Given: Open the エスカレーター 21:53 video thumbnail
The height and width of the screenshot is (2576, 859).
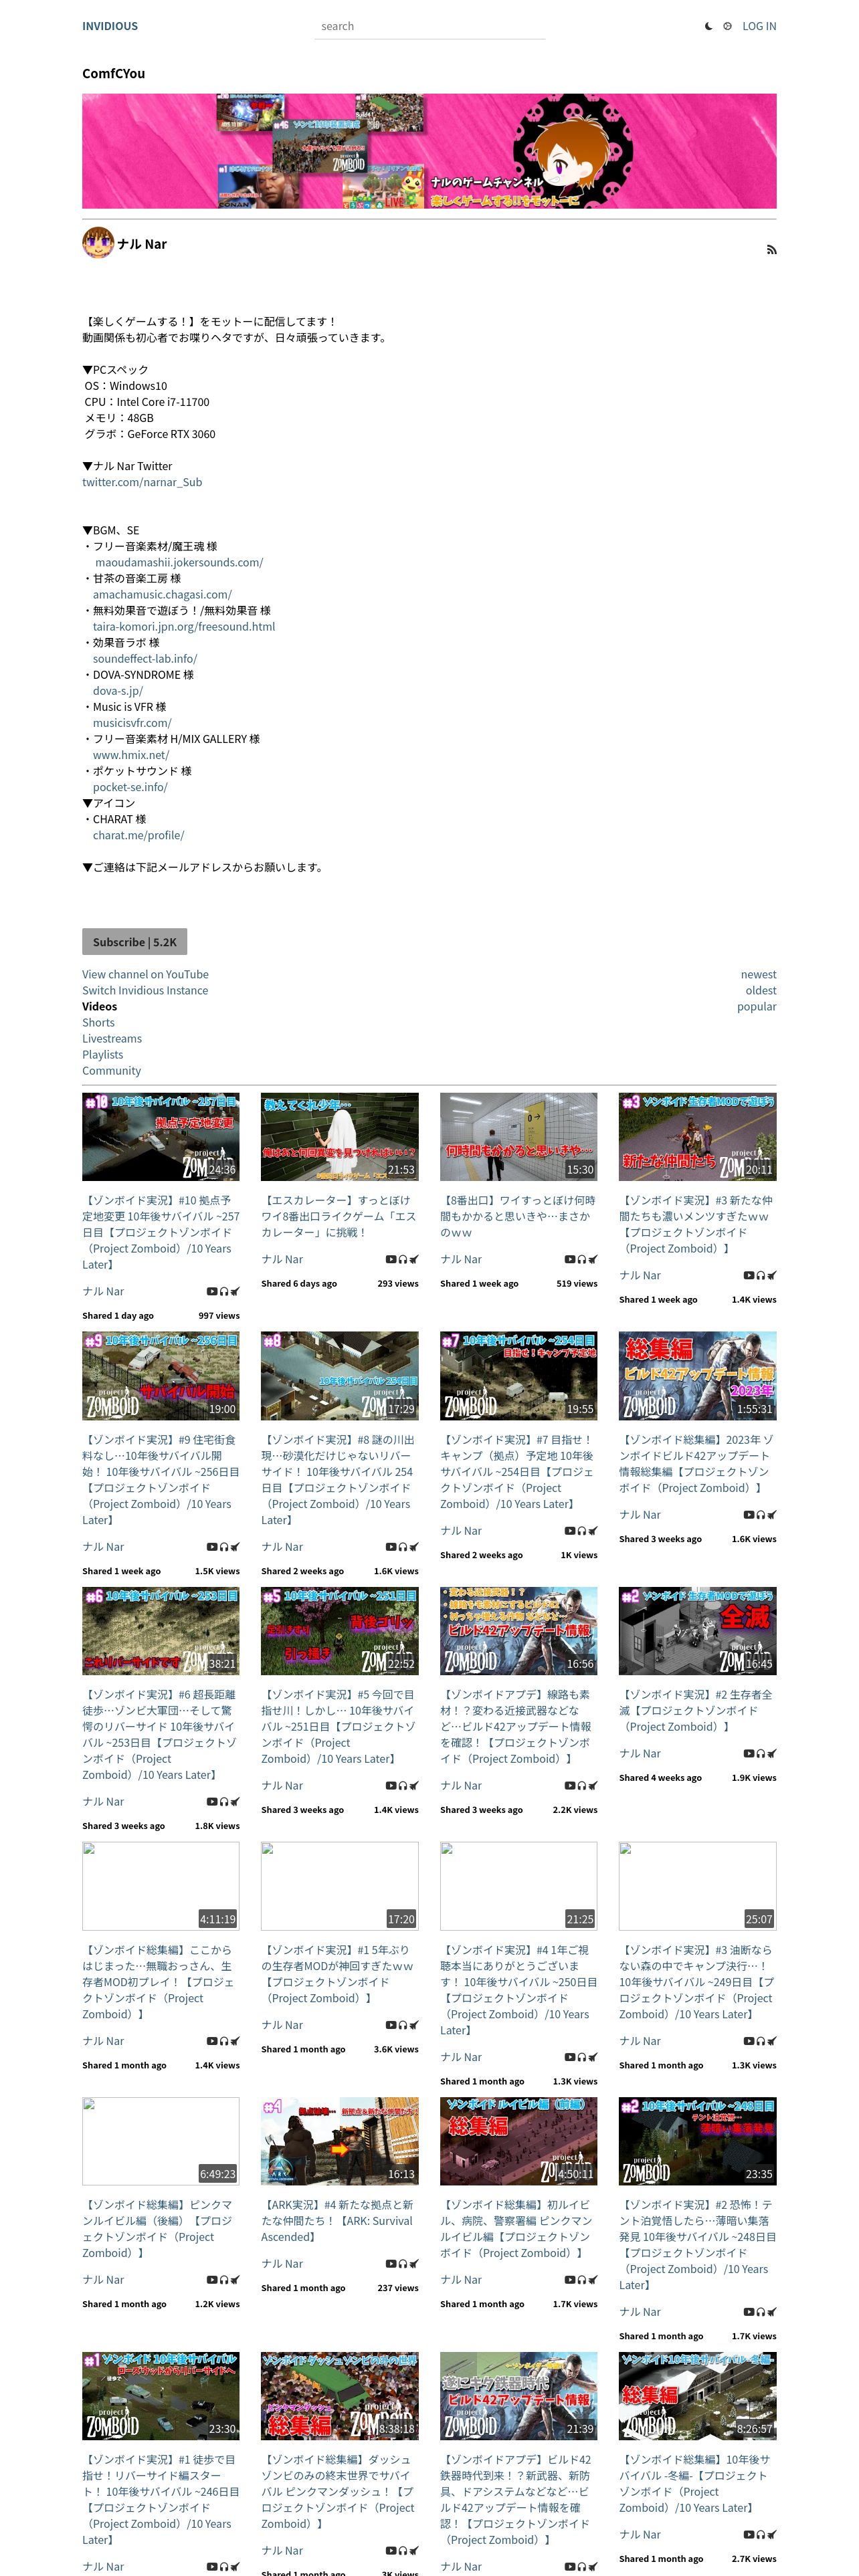Looking at the screenshot, I should pyautogui.click(x=340, y=1136).
